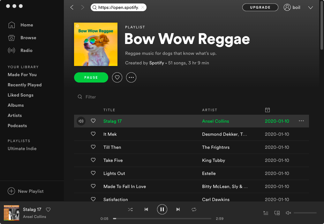The width and height of the screenshot is (324, 224).
Task: Like the song Till Then
Action: click(x=93, y=147)
